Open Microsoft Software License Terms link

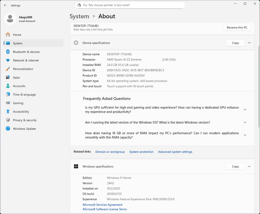point(105,209)
